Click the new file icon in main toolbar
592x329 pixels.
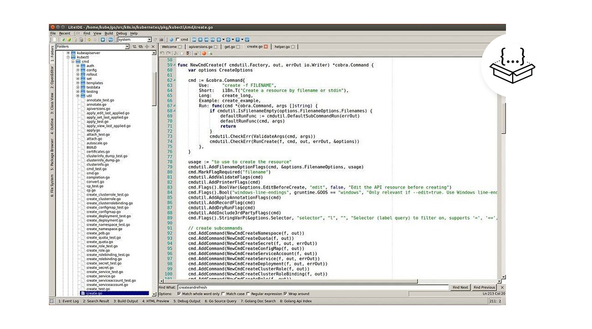coord(54,40)
